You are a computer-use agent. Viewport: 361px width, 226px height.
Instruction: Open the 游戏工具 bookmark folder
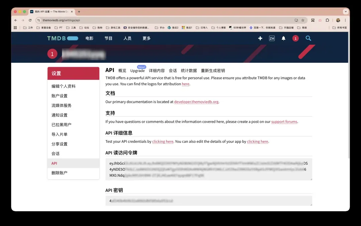click(x=113, y=28)
